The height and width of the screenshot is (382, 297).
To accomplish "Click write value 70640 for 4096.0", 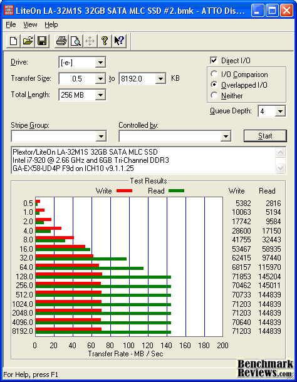I will 241,323.
